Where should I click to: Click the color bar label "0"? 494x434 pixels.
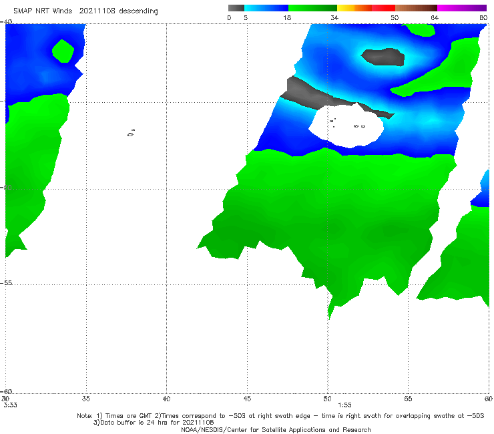(x=230, y=17)
